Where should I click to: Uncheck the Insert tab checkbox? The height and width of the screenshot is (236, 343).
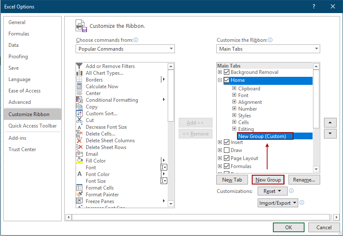226,142
